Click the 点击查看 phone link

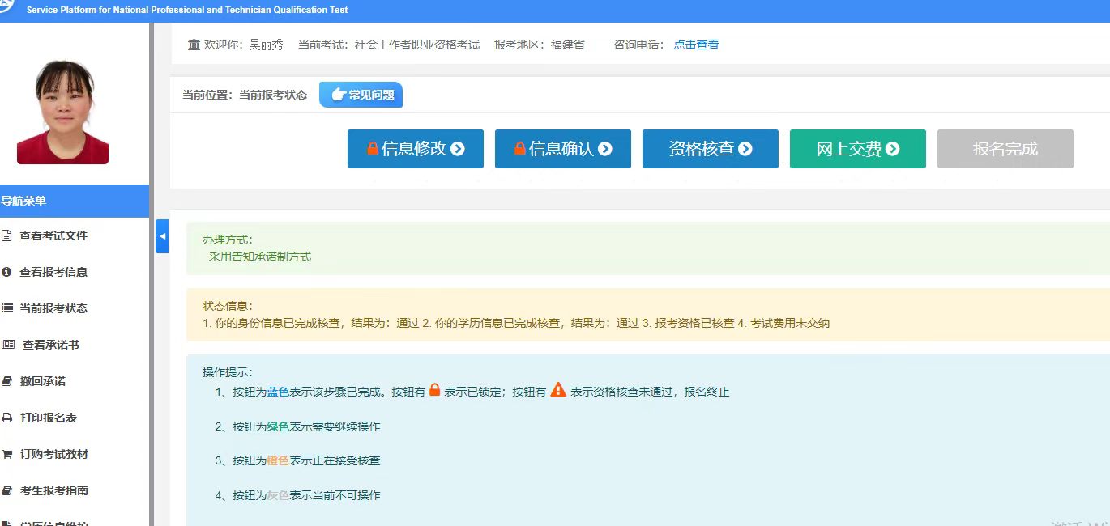point(696,45)
